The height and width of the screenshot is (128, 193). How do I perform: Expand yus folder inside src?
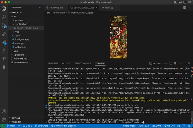(x=26, y=32)
